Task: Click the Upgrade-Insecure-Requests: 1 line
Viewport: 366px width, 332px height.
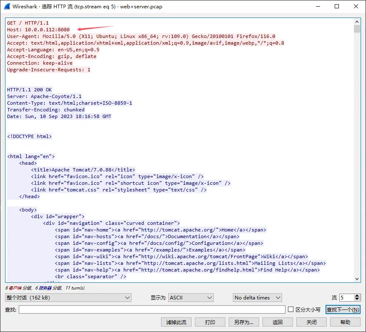Action: pyautogui.click(x=48, y=70)
